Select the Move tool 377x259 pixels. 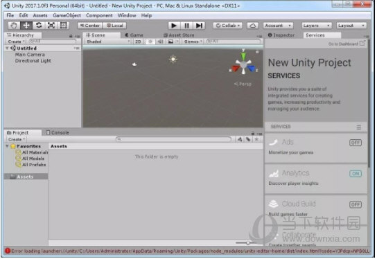point(26,25)
